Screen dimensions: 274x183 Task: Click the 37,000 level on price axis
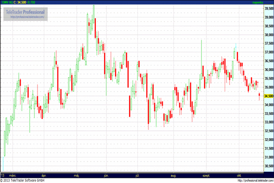click(x=267, y=53)
